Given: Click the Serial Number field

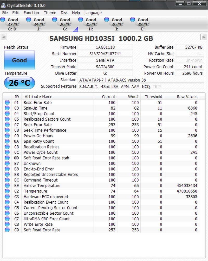Looking at the screenshot, I should pyautogui.click(x=105, y=54).
